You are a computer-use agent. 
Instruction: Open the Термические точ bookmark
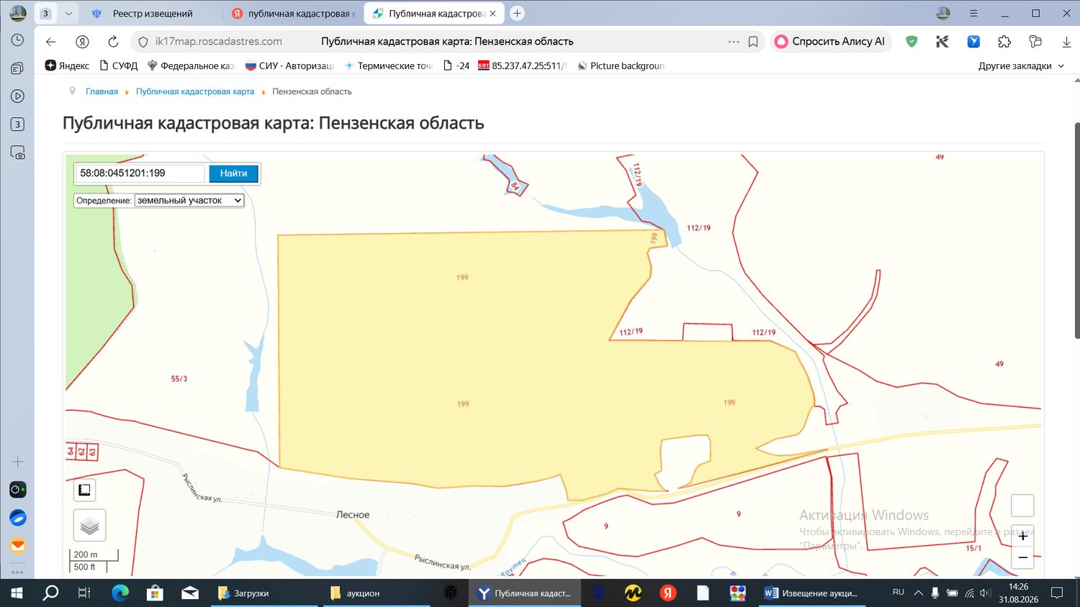(388, 65)
